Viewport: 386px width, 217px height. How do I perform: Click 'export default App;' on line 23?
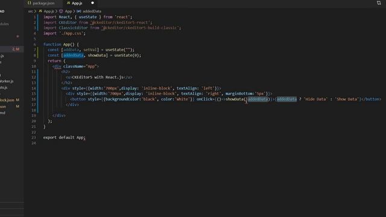(x=65, y=137)
